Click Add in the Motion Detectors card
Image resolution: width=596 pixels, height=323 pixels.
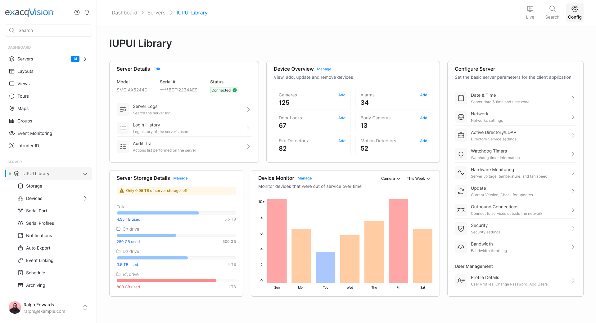point(424,141)
